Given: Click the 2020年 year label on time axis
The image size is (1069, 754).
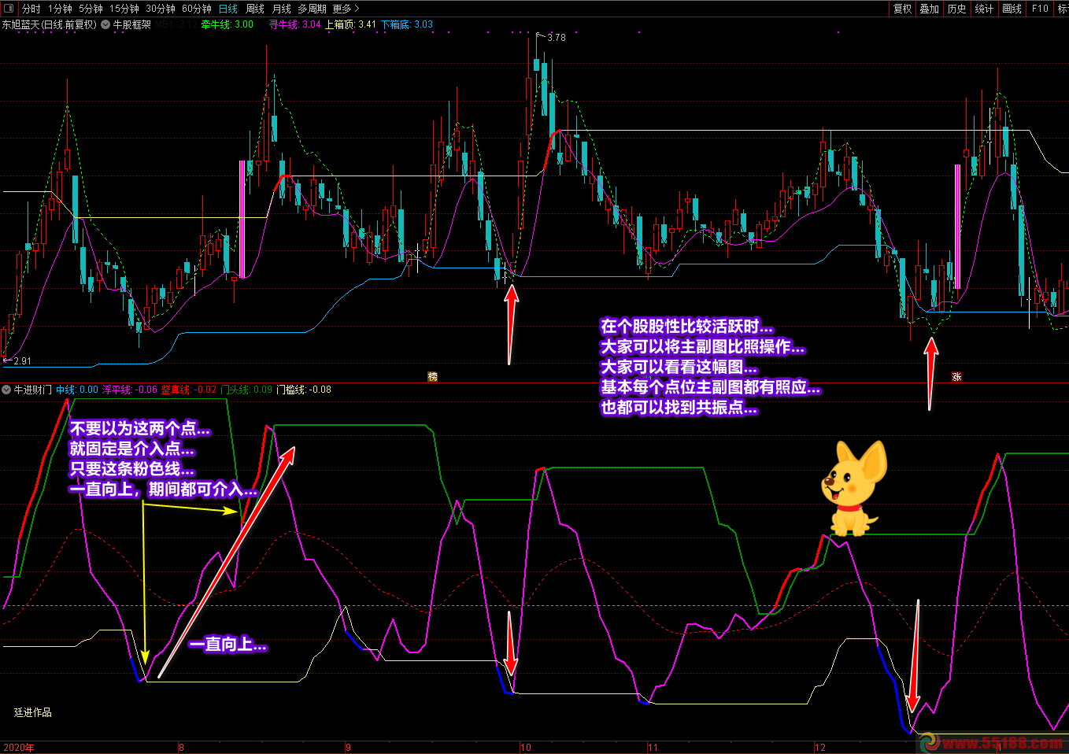Looking at the screenshot, I should click(19, 748).
